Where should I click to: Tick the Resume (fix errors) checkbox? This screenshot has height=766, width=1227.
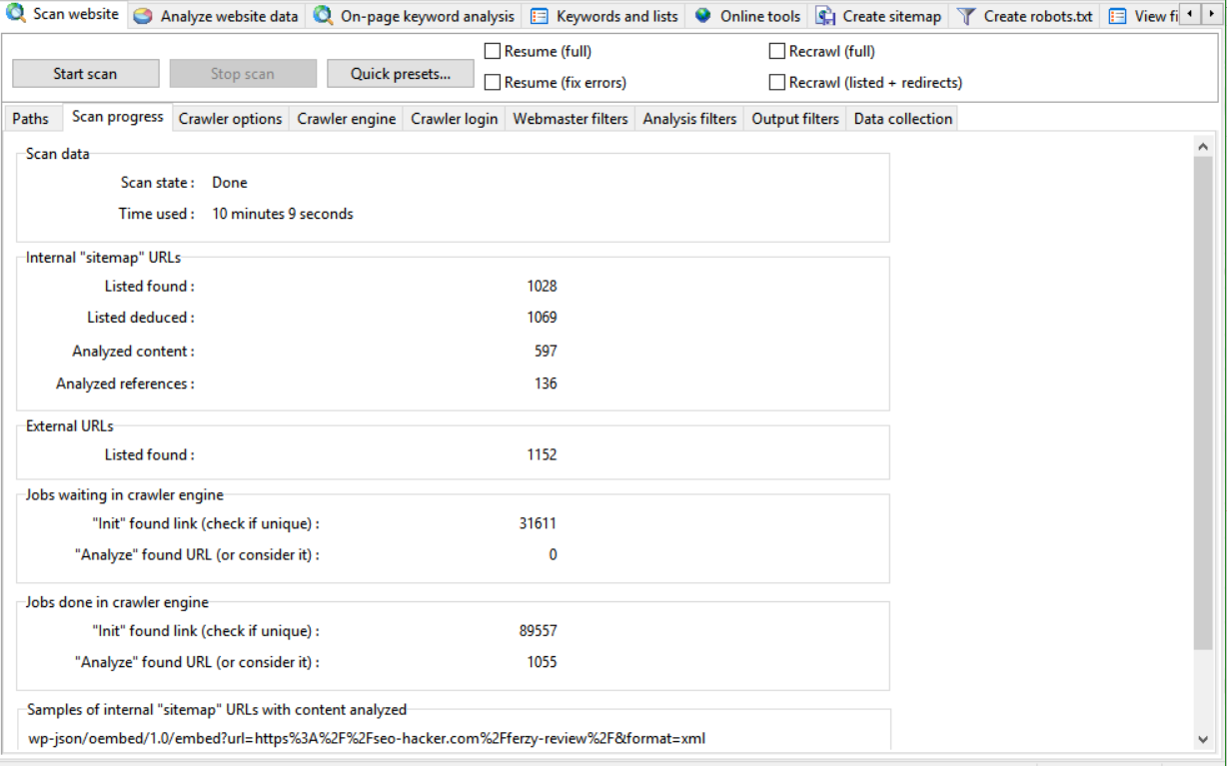492,83
